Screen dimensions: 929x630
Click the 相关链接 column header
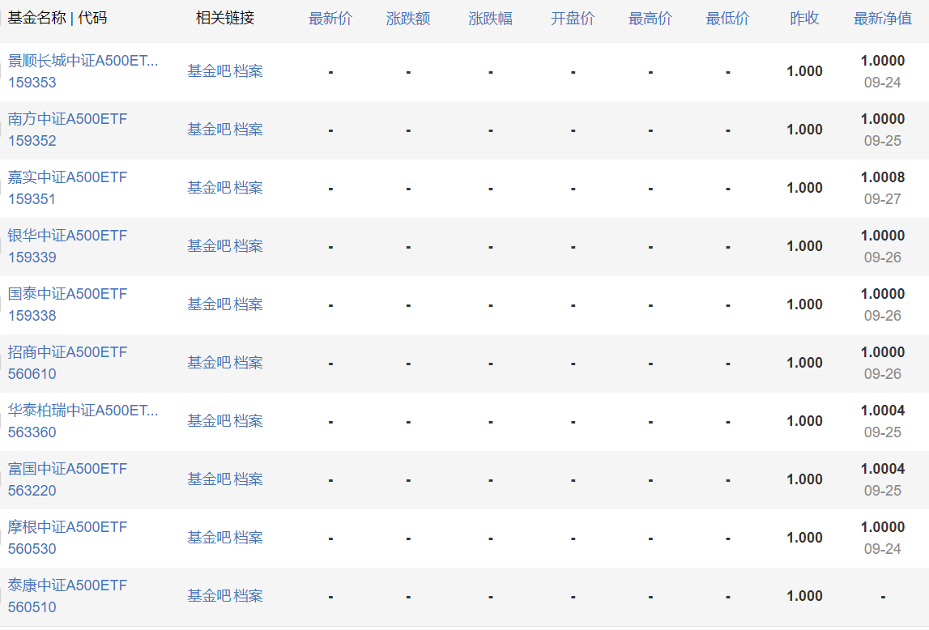(225, 18)
